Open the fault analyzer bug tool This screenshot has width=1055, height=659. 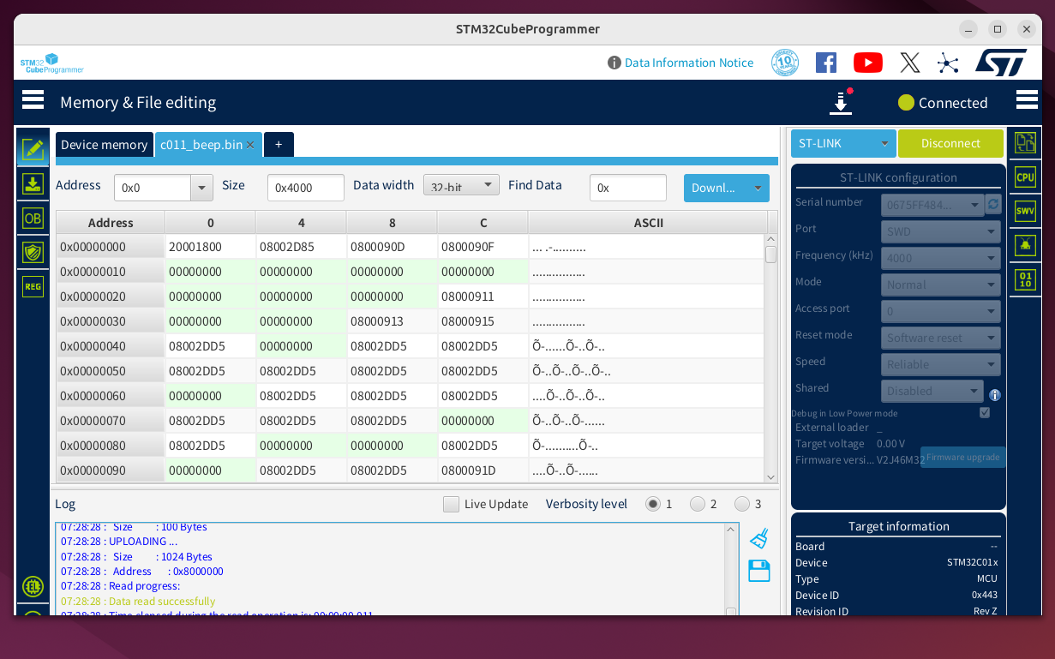click(1025, 245)
